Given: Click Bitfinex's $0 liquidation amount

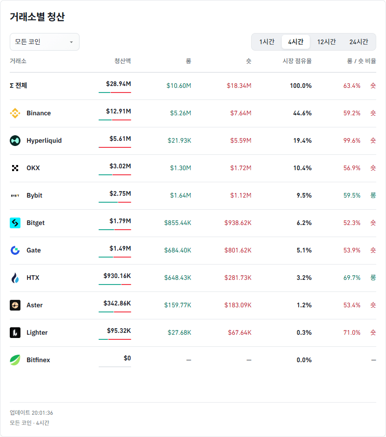Looking at the screenshot, I should tap(127, 358).
